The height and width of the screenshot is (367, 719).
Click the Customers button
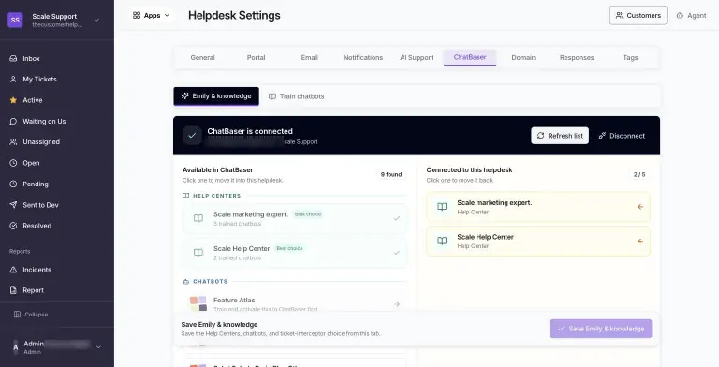click(x=638, y=15)
